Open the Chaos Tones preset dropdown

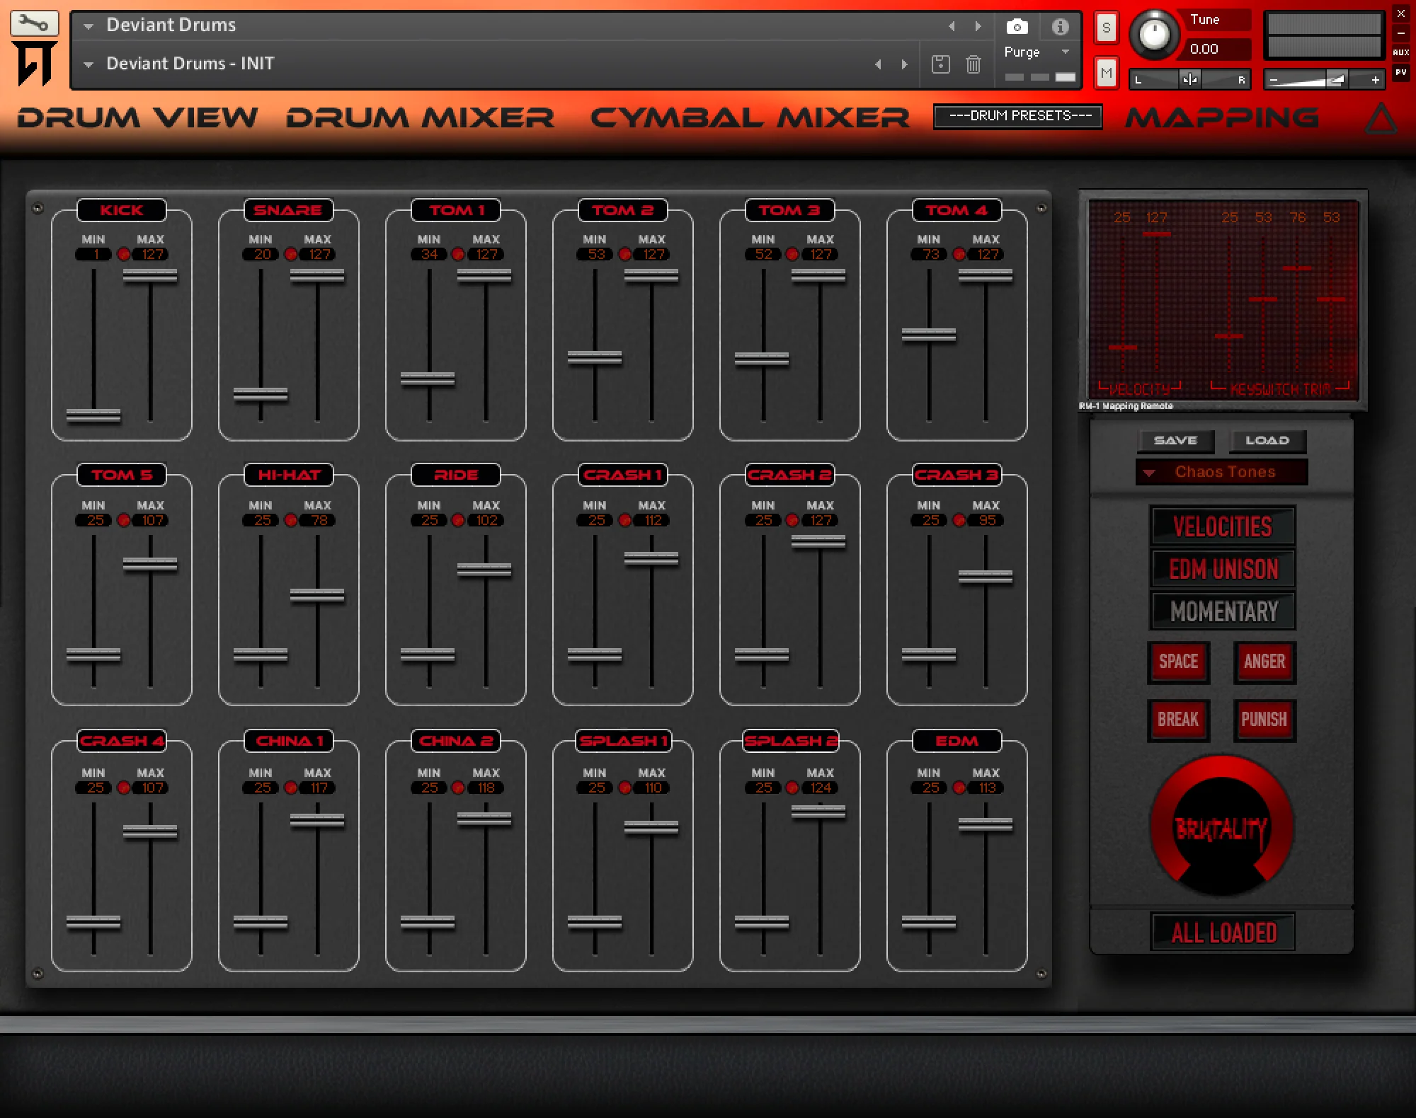[x=1221, y=472]
